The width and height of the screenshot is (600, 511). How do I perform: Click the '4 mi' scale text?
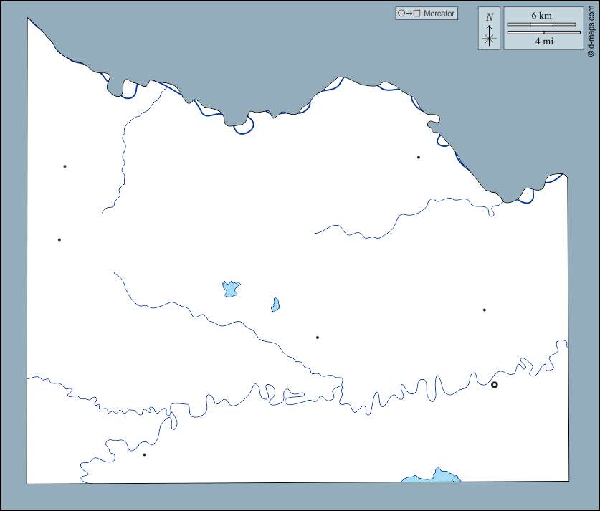coord(543,41)
